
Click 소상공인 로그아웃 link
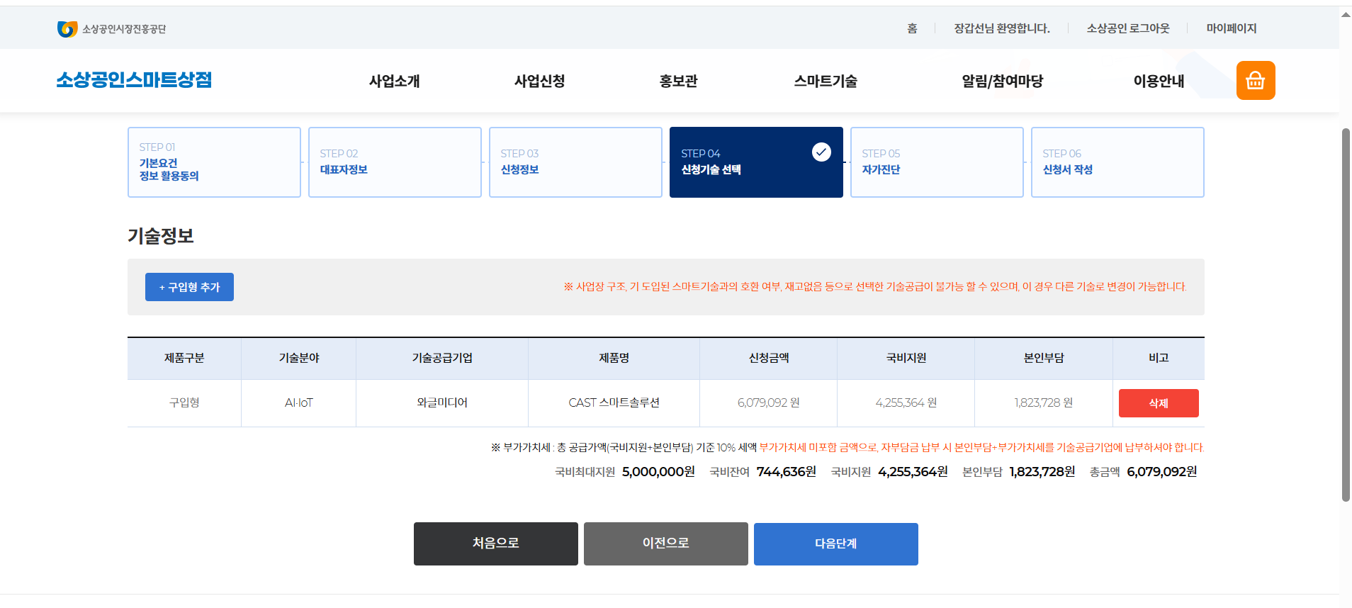(1128, 28)
